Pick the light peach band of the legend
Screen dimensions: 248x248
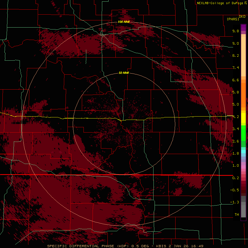pyautogui.click(x=243, y=56)
